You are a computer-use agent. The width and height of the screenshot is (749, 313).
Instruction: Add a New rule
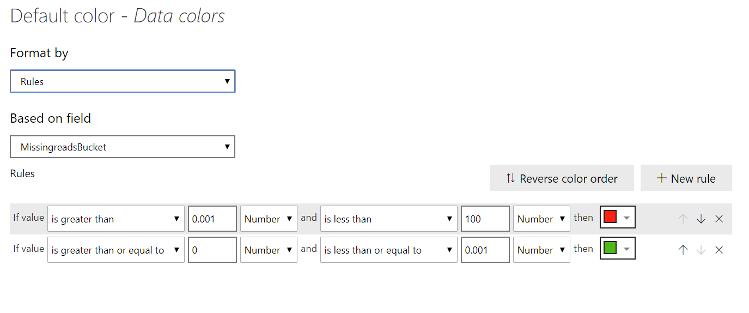(686, 178)
